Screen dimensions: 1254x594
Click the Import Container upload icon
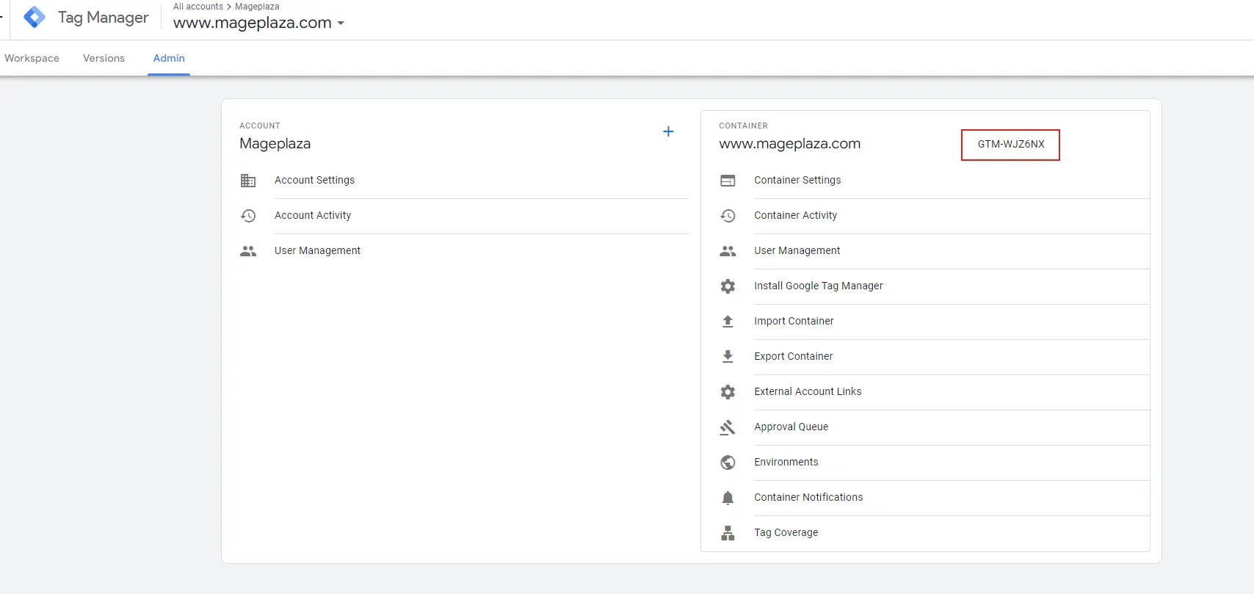[x=728, y=321]
